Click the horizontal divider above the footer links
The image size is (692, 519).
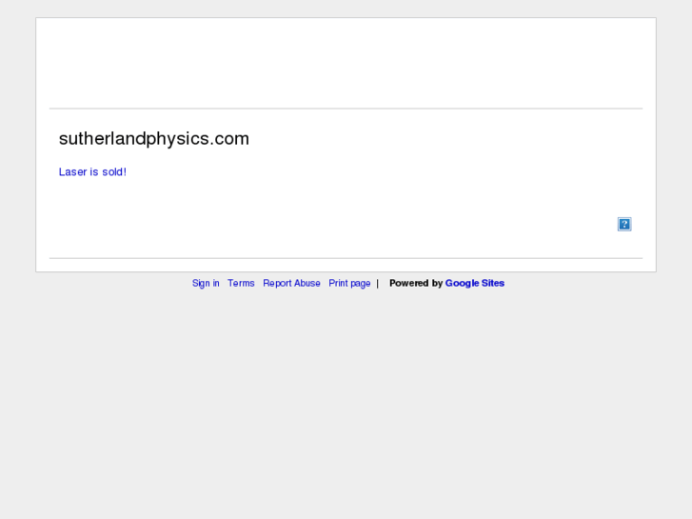point(346,258)
